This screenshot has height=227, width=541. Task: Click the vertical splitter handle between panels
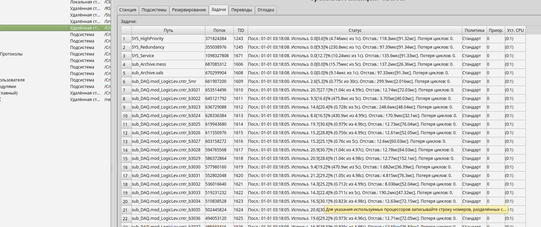click(112, 168)
